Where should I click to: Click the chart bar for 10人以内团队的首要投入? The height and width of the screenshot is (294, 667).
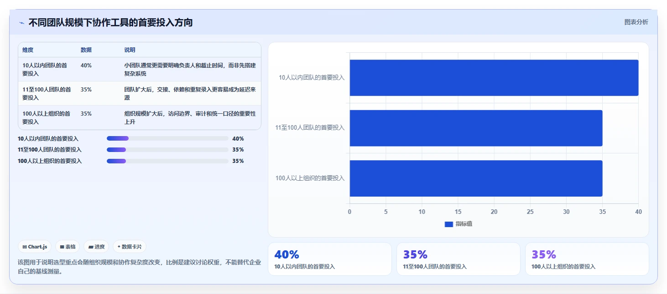click(494, 78)
